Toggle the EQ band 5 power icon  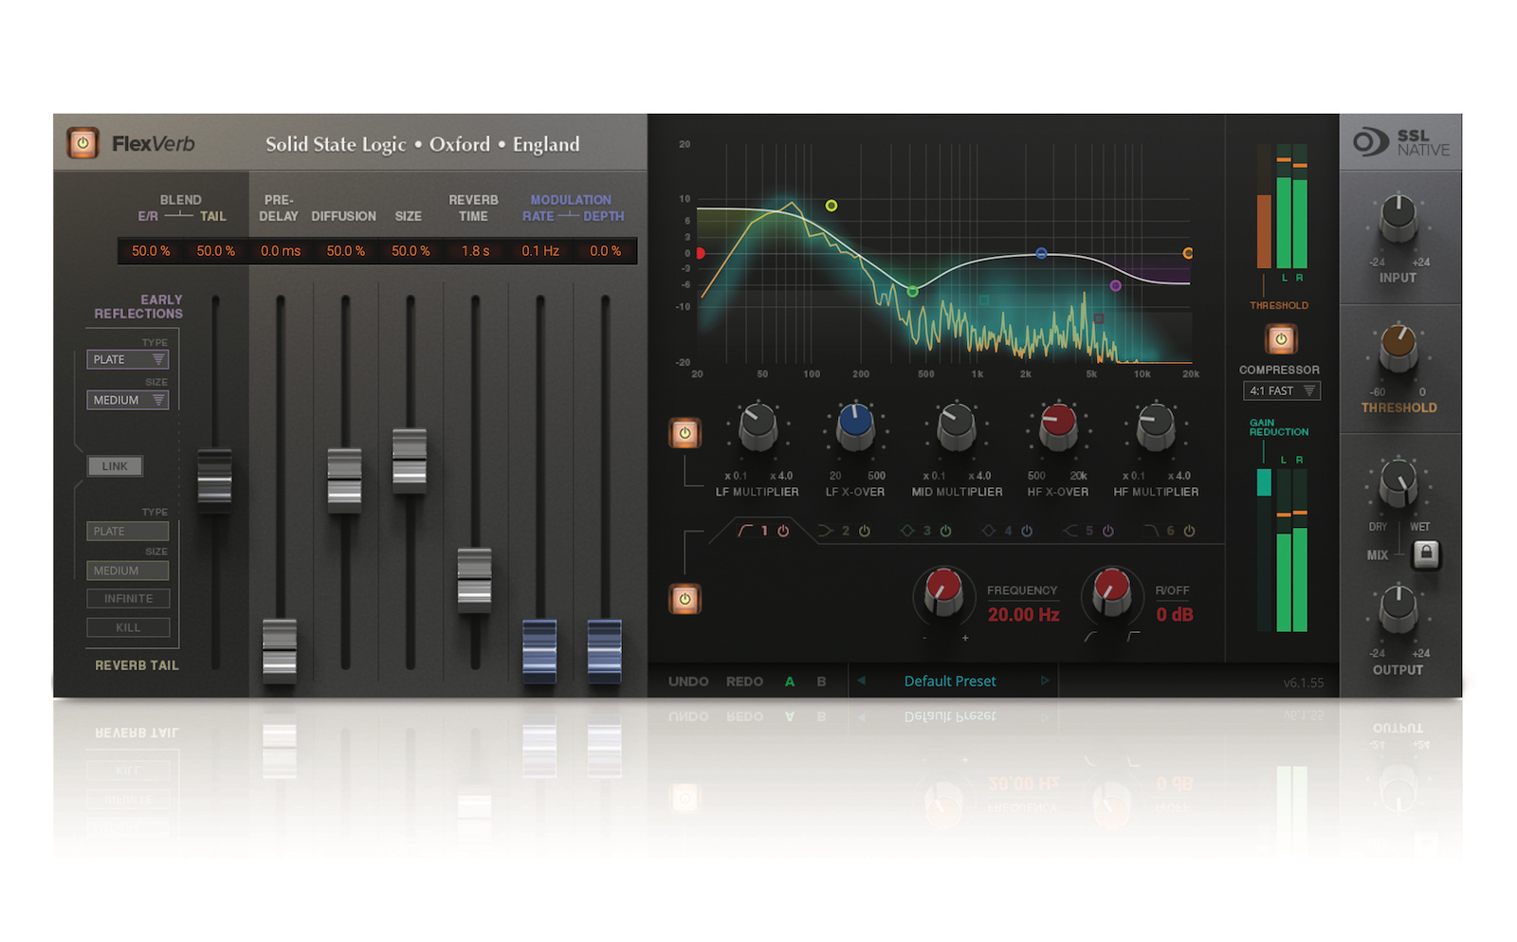[1108, 531]
